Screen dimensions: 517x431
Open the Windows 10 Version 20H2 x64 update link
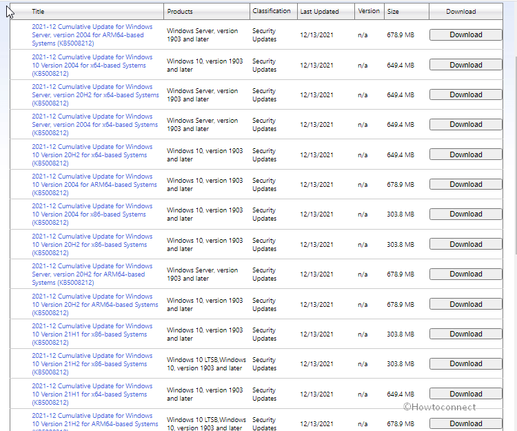(92, 155)
